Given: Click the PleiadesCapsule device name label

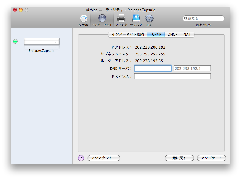Looking at the screenshot, I should pos(42,51).
